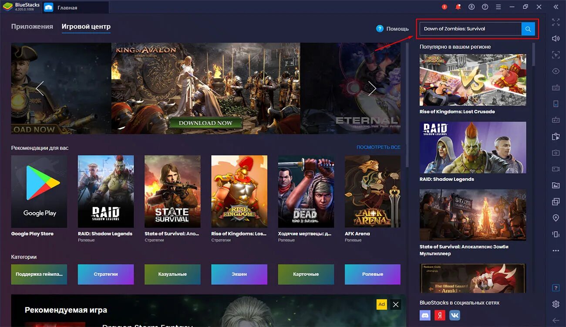Viewport: 566px width, 327px height.
Task: Click the shake device icon in sidebar
Action: click(556, 234)
